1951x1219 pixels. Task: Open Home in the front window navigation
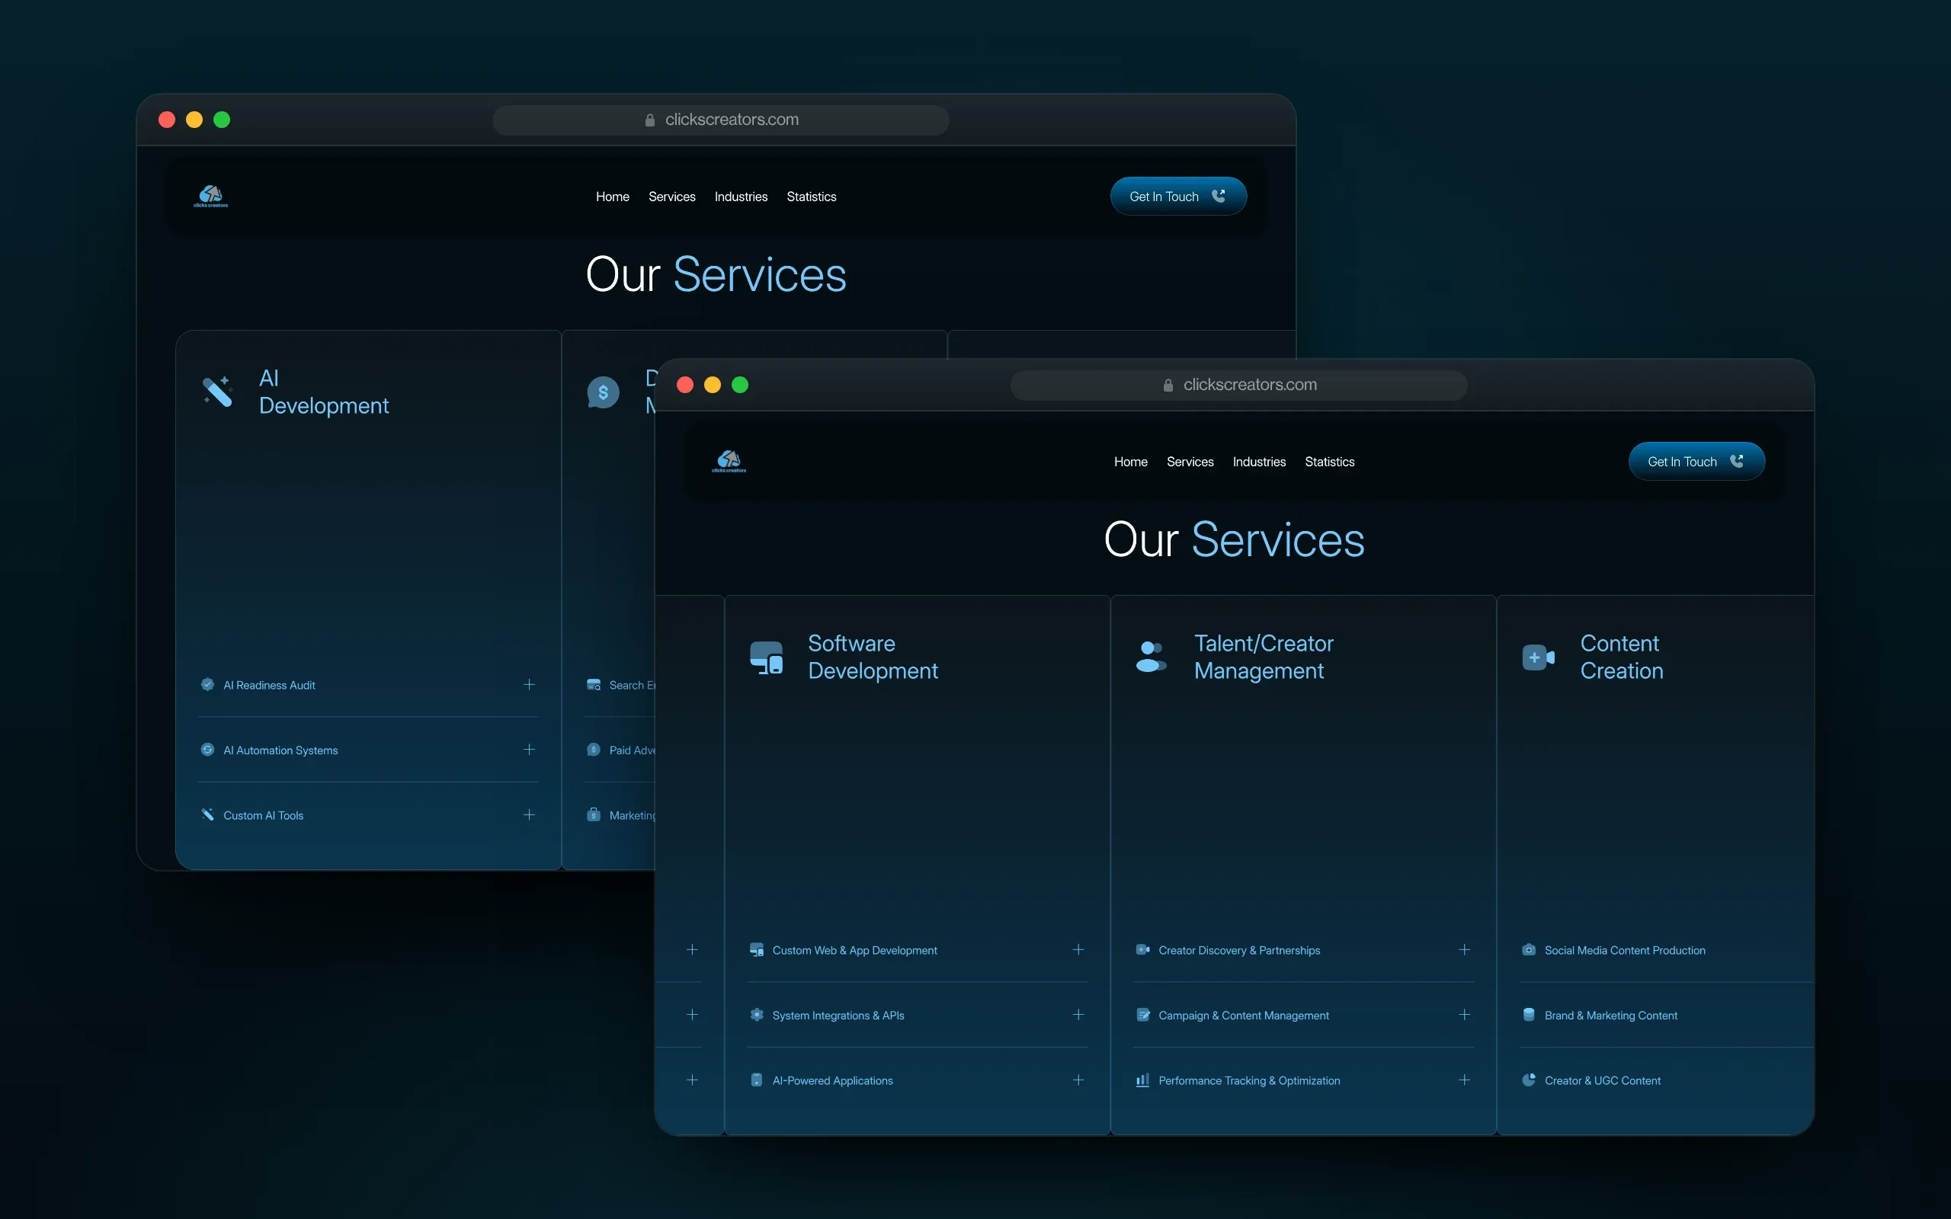(x=1130, y=461)
